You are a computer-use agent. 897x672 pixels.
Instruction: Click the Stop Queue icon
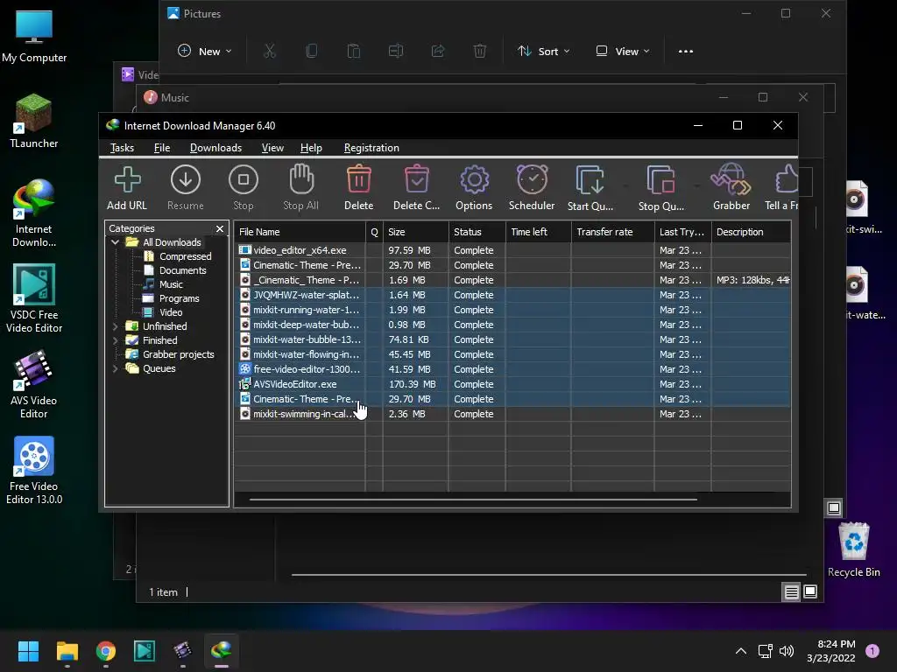[x=661, y=187]
